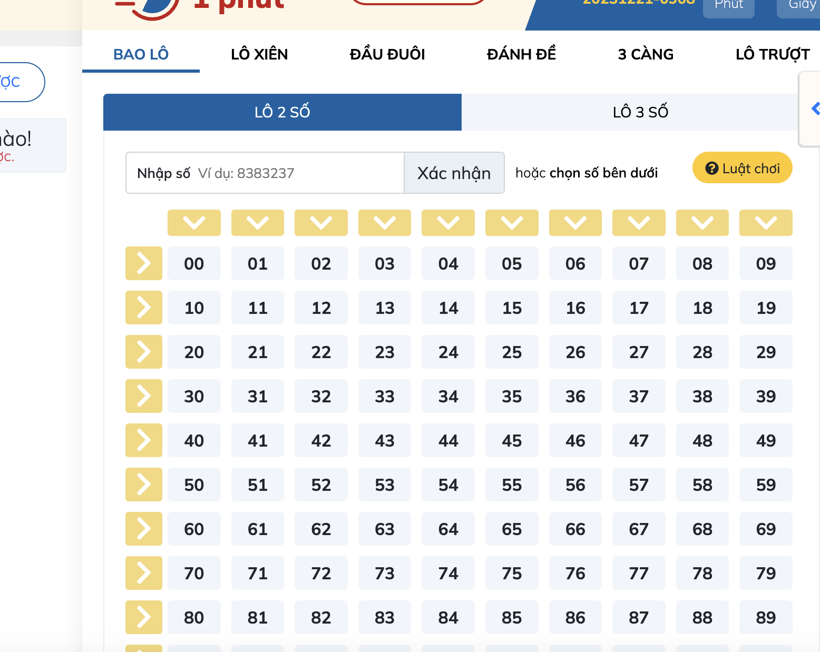Click the row arrow beside number 40

pyautogui.click(x=144, y=440)
